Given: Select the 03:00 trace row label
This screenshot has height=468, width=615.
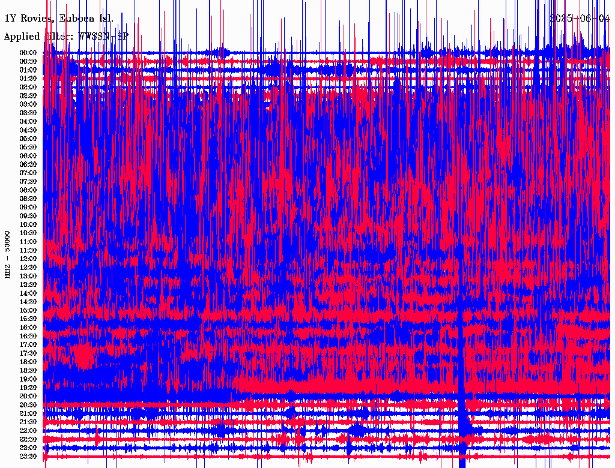Looking at the screenshot, I should (x=29, y=104).
